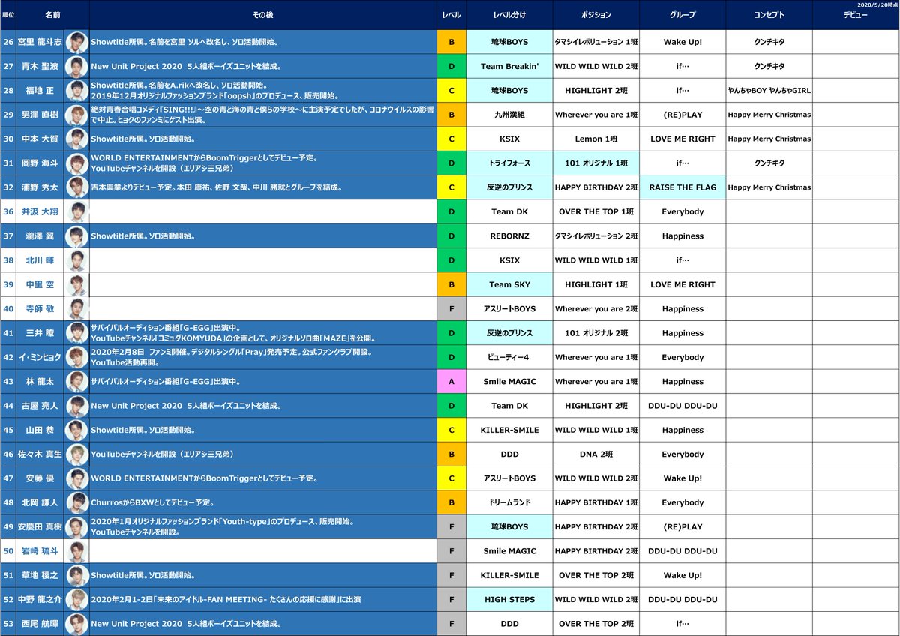Click クンチキタ in 岡野 海斗 row

pyautogui.click(x=769, y=163)
